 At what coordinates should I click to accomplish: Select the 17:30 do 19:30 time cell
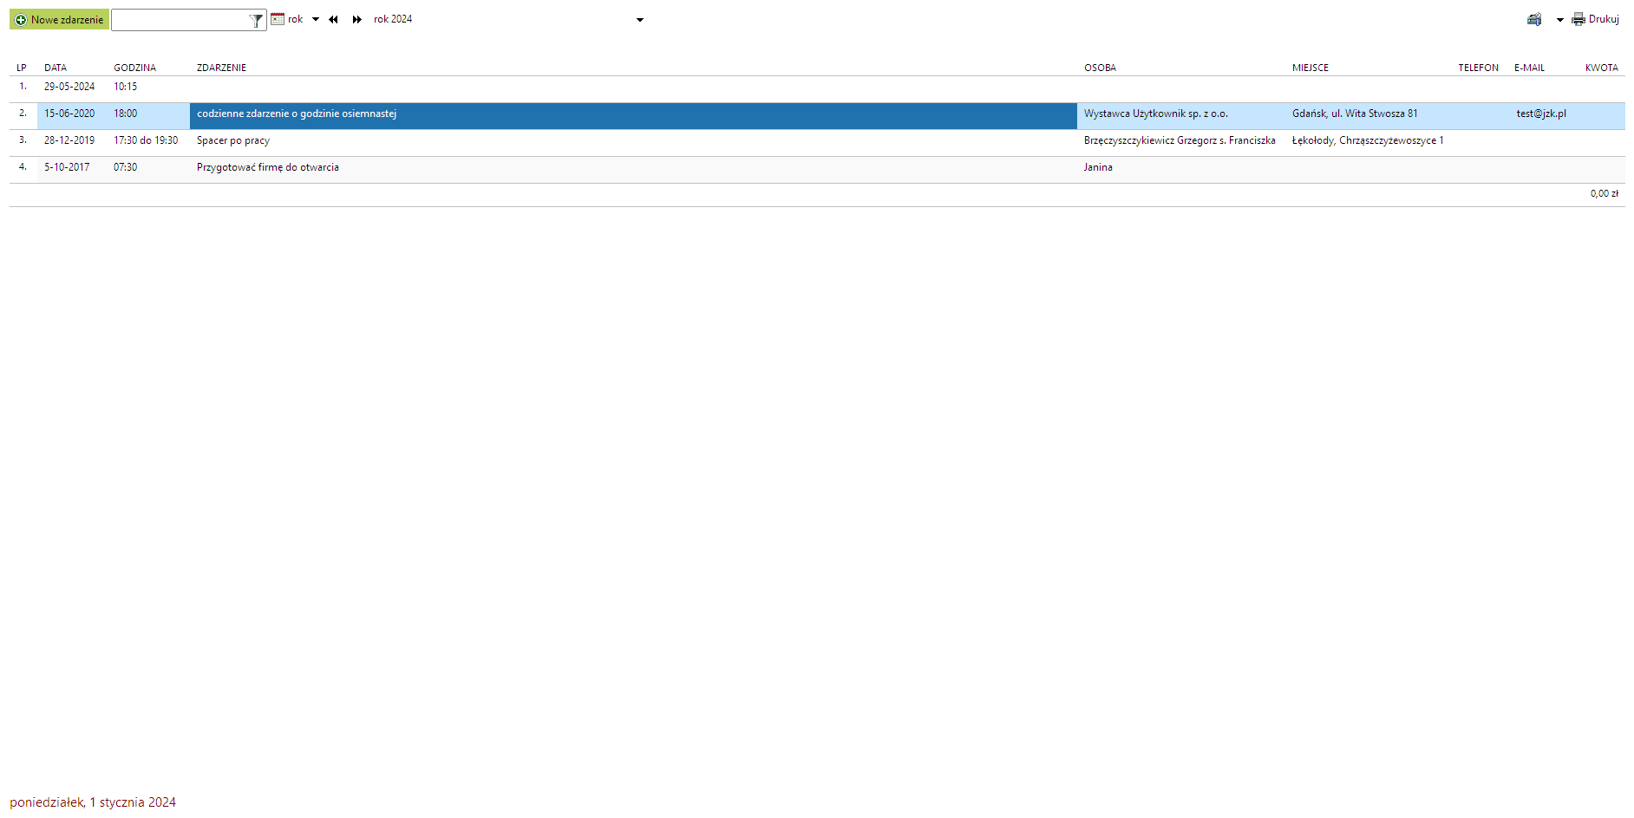click(x=146, y=140)
